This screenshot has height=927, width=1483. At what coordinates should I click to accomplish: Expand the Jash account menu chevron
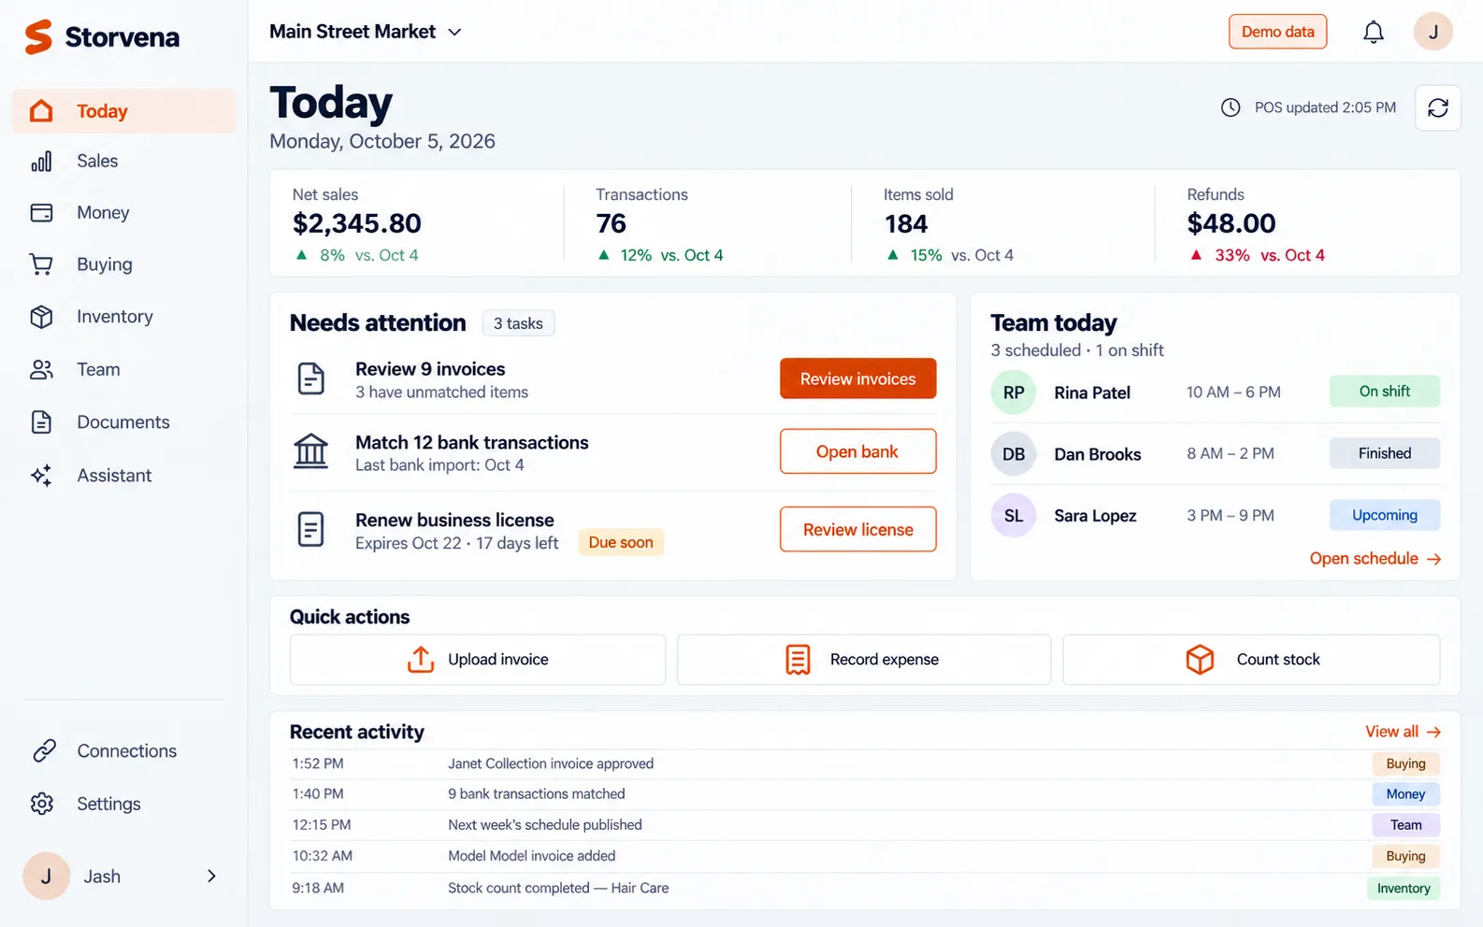tap(211, 877)
